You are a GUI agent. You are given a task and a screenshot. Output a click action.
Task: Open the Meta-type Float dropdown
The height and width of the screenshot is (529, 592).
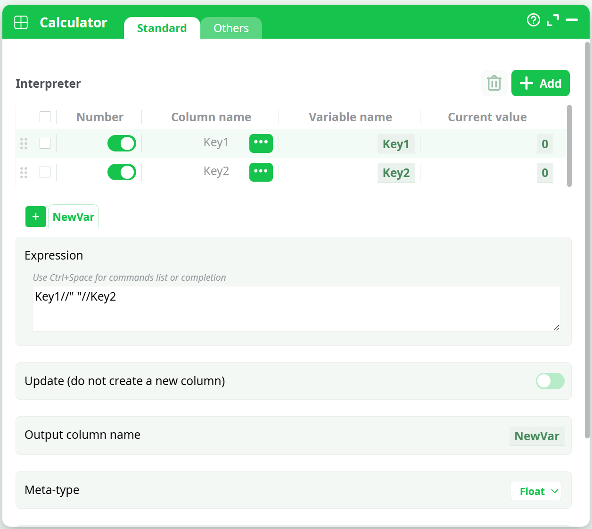(x=535, y=491)
